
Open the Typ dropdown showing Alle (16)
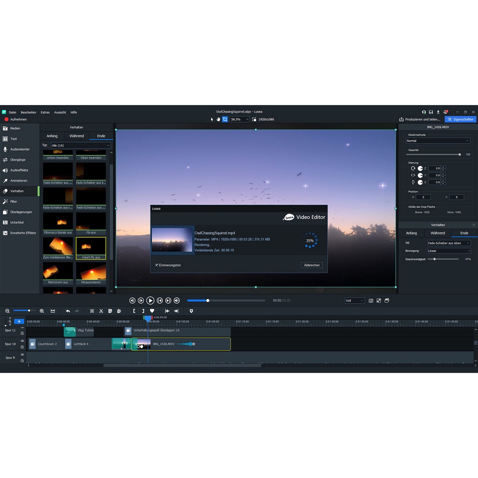point(80,146)
